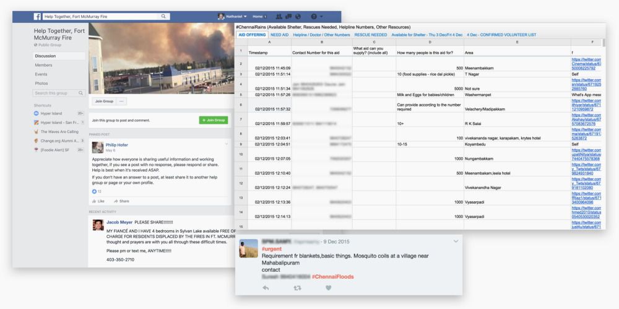
Task: Click the Search this group field
Action: pos(58,94)
